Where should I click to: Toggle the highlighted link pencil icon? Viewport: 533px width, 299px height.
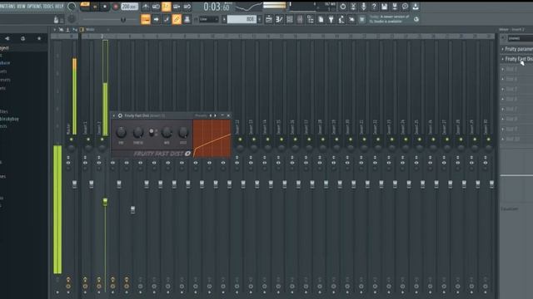pyautogui.click(x=177, y=19)
